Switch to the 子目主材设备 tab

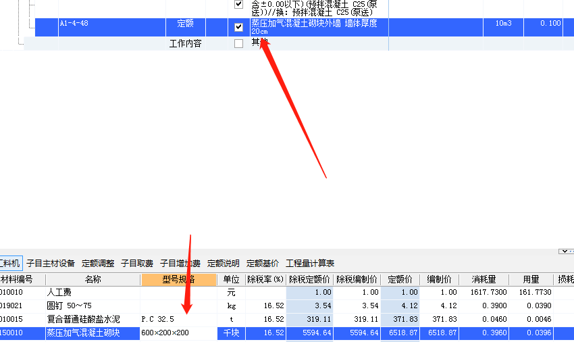[x=51, y=263]
